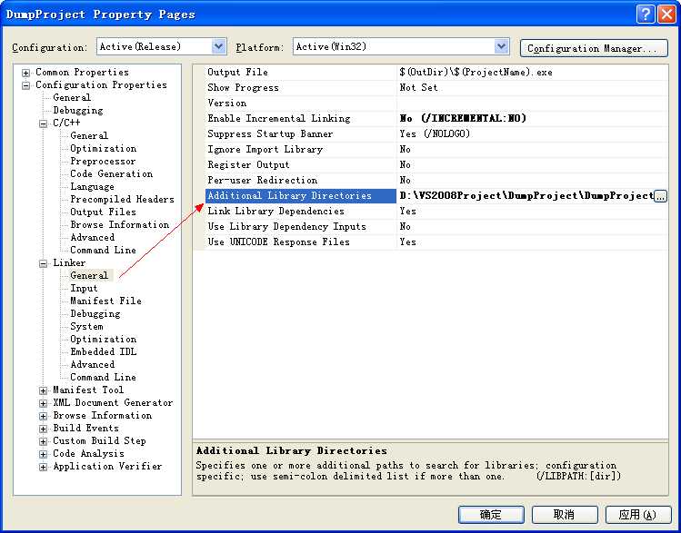Screen dimensions: 681x533
Task: Open the Platform dropdown
Action: (x=502, y=46)
